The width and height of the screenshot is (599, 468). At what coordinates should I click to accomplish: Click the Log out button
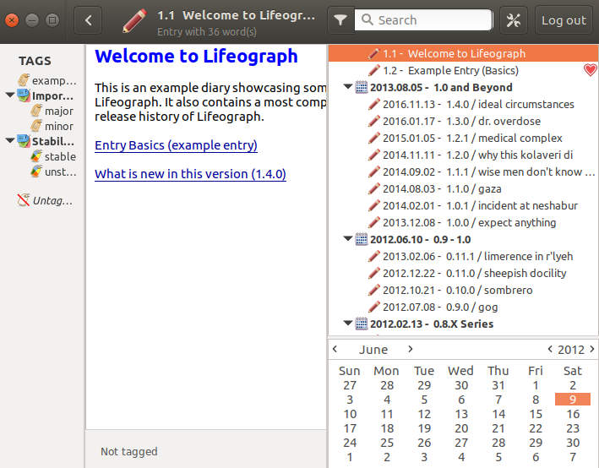point(564,20)
